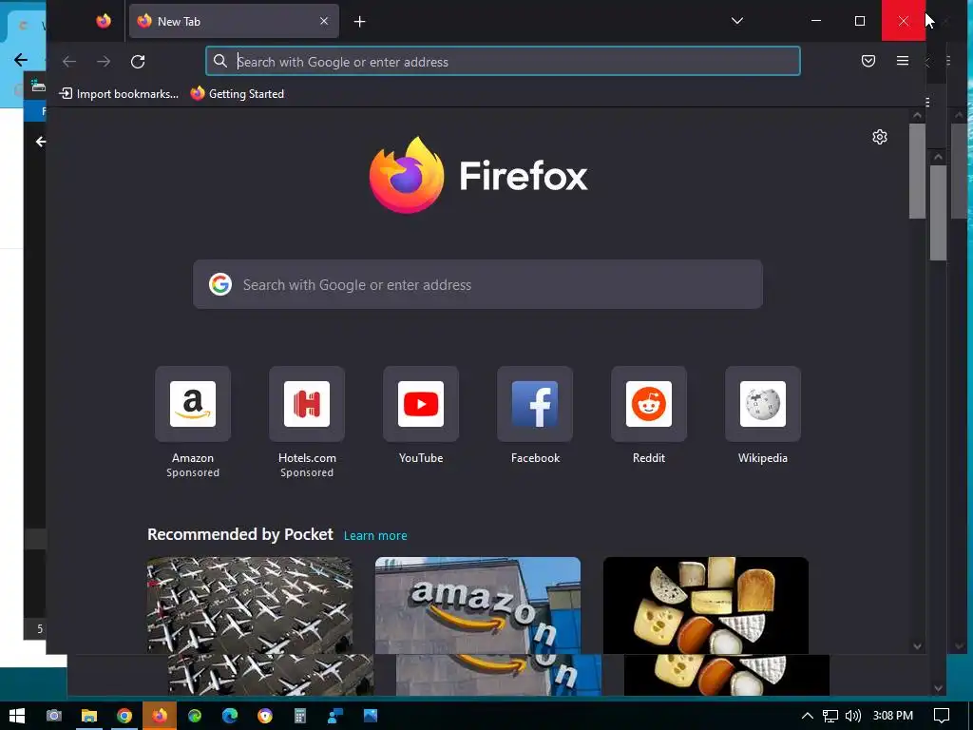The height and width of the screenshot is (730, 973).
Task: Click the center Google search box
Action: pos(478,284)
